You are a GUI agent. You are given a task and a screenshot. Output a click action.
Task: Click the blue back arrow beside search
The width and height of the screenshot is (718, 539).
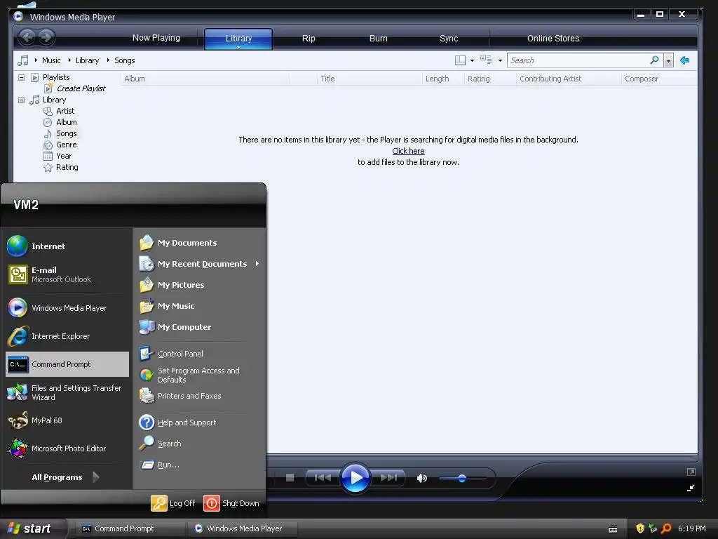tap(684, 60)
